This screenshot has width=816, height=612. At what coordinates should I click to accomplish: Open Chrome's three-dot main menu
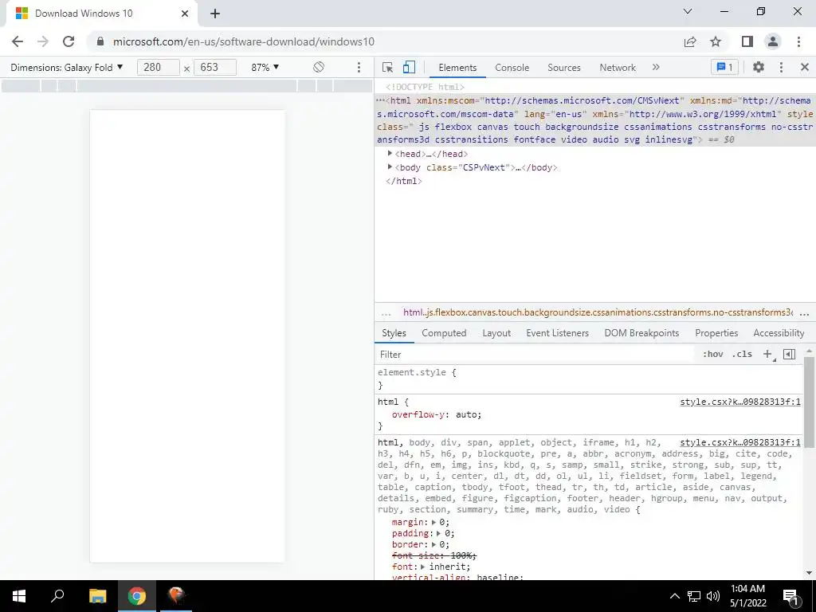click(798, 41)
